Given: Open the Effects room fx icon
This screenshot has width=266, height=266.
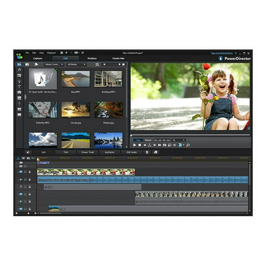Looking at the screenshot, I should click(19, 70).
